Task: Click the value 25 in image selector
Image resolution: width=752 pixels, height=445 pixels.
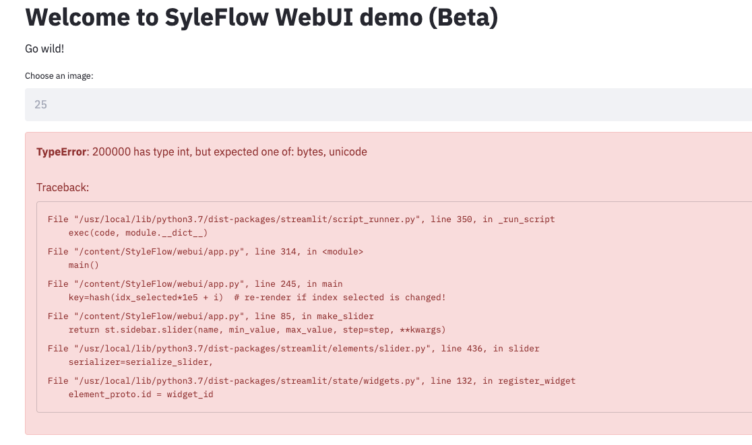Action: (40, 105)
